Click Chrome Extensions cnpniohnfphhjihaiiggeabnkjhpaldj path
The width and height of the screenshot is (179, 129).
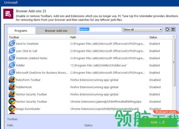[105, 109]
